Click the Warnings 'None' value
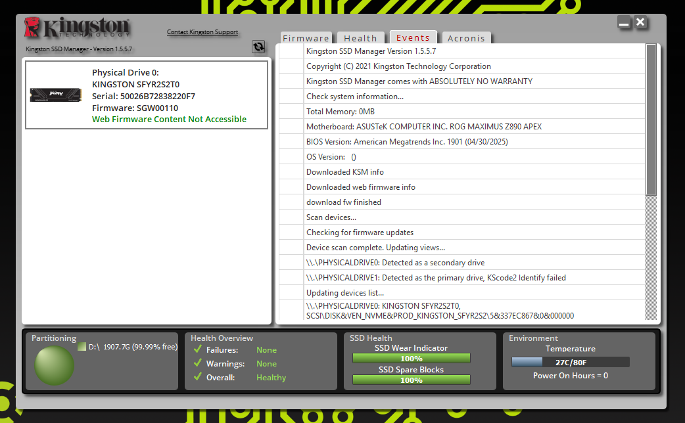Viewport: 685px width, 423px height. tap(266, 364)
